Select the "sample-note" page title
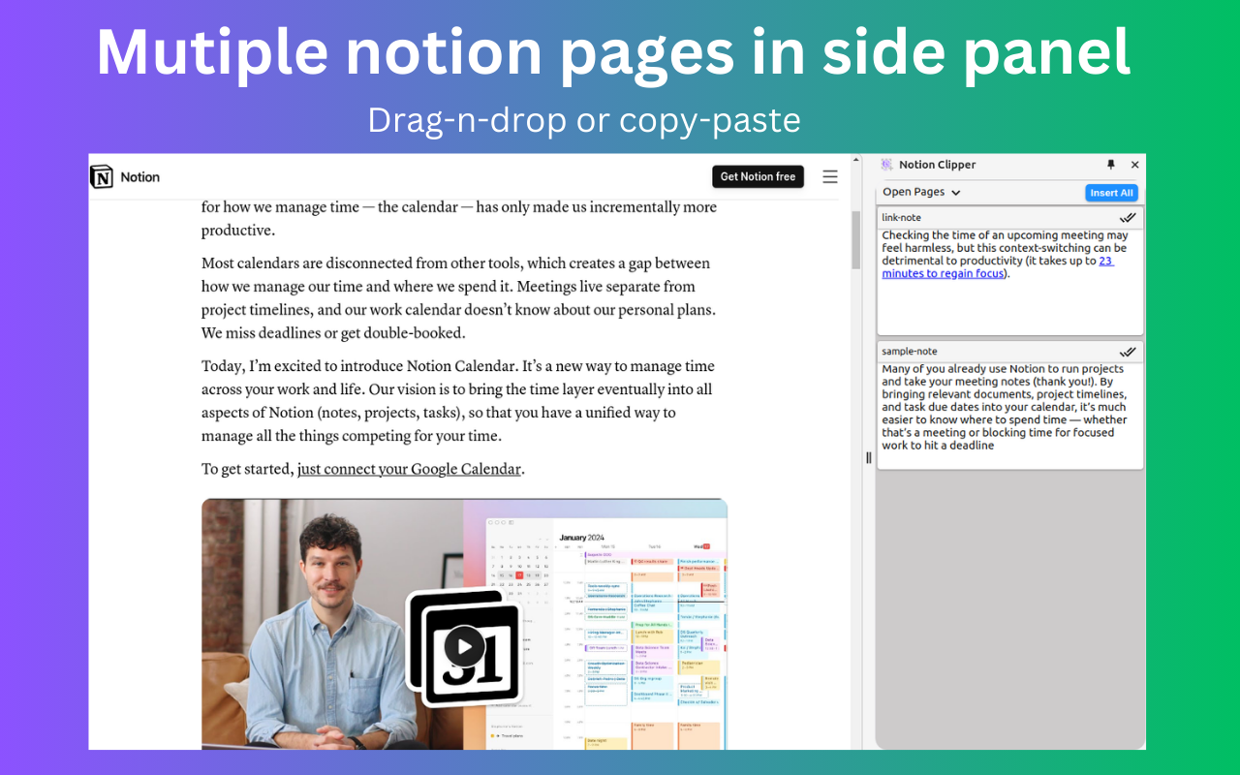Viewport: 1240px width, 775px height. pos(910,352)
